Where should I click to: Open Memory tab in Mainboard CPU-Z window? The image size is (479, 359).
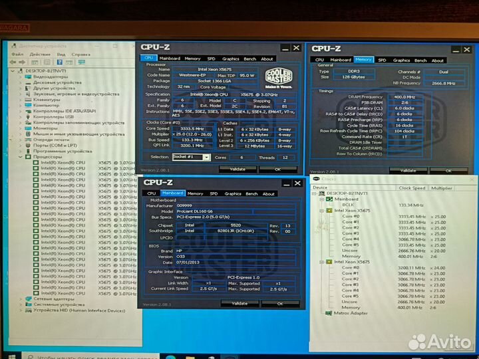pyautogui.click(x=195, y=193)
